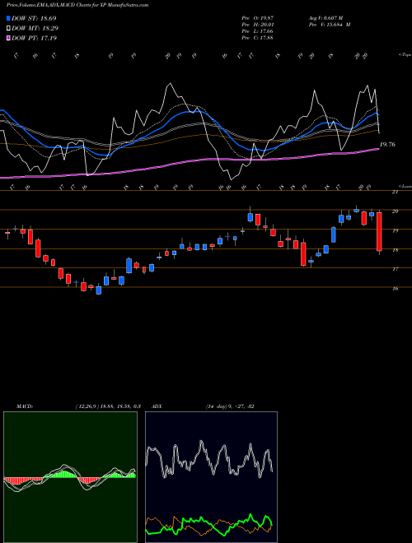Screen dimensions: 412x543
Task: Click the ADX (14 day) parameter values
Action: 230,406
